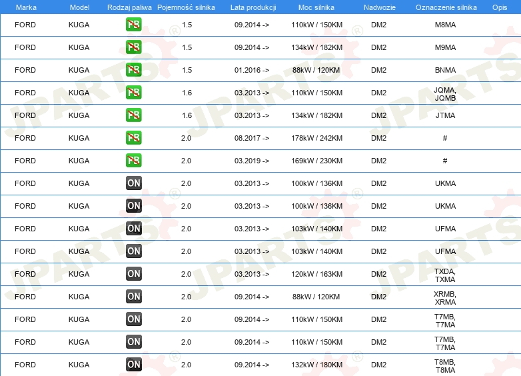The image size is (521, 376).
Task: Select the green PB icon in the BNMA row
Action: 133,70
